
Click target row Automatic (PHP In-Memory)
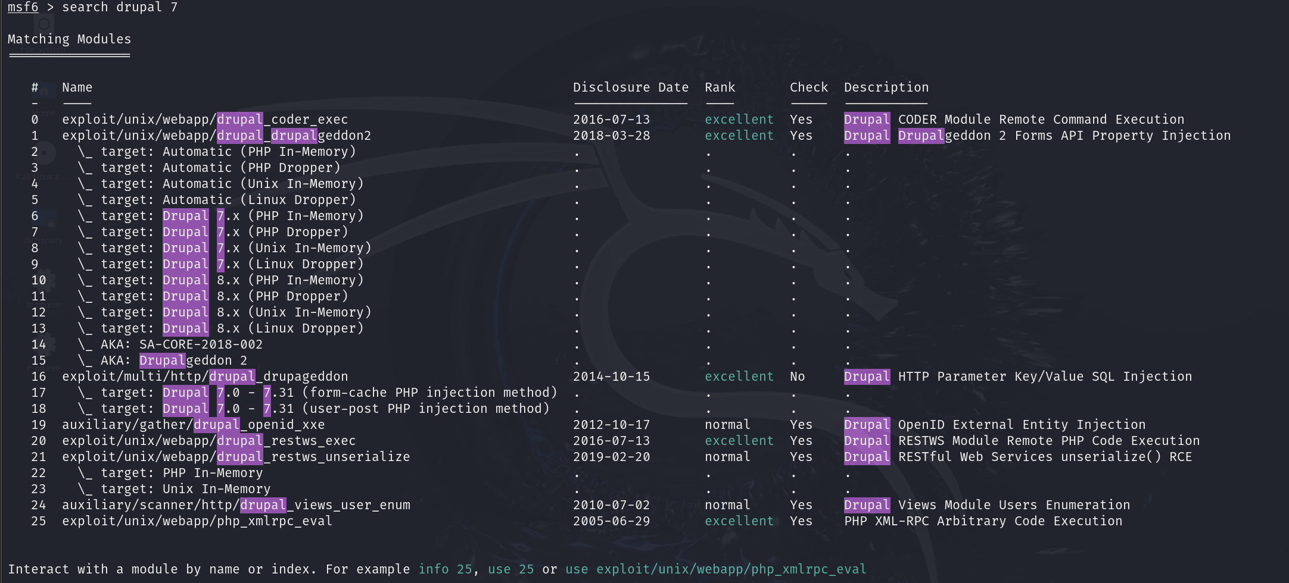coord(217,152)
